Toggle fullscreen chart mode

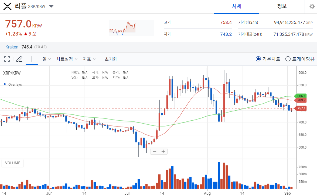(7, 59)
